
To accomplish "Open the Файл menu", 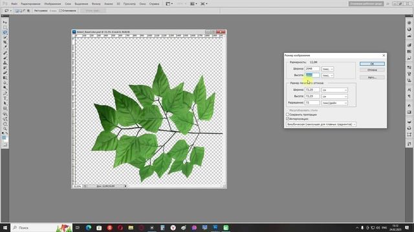I will (14, 4).
